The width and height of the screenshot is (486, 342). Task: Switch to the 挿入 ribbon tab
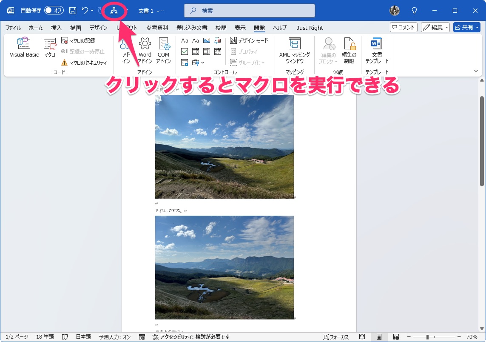pos(56,28)
